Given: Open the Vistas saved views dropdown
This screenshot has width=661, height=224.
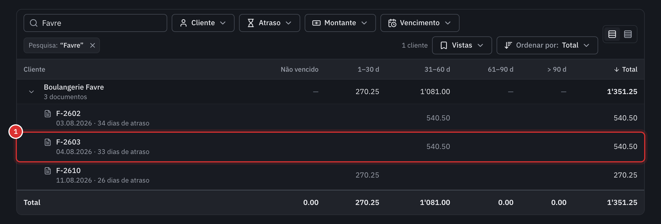Looking at the screenshot, I should tap(462, 45).
